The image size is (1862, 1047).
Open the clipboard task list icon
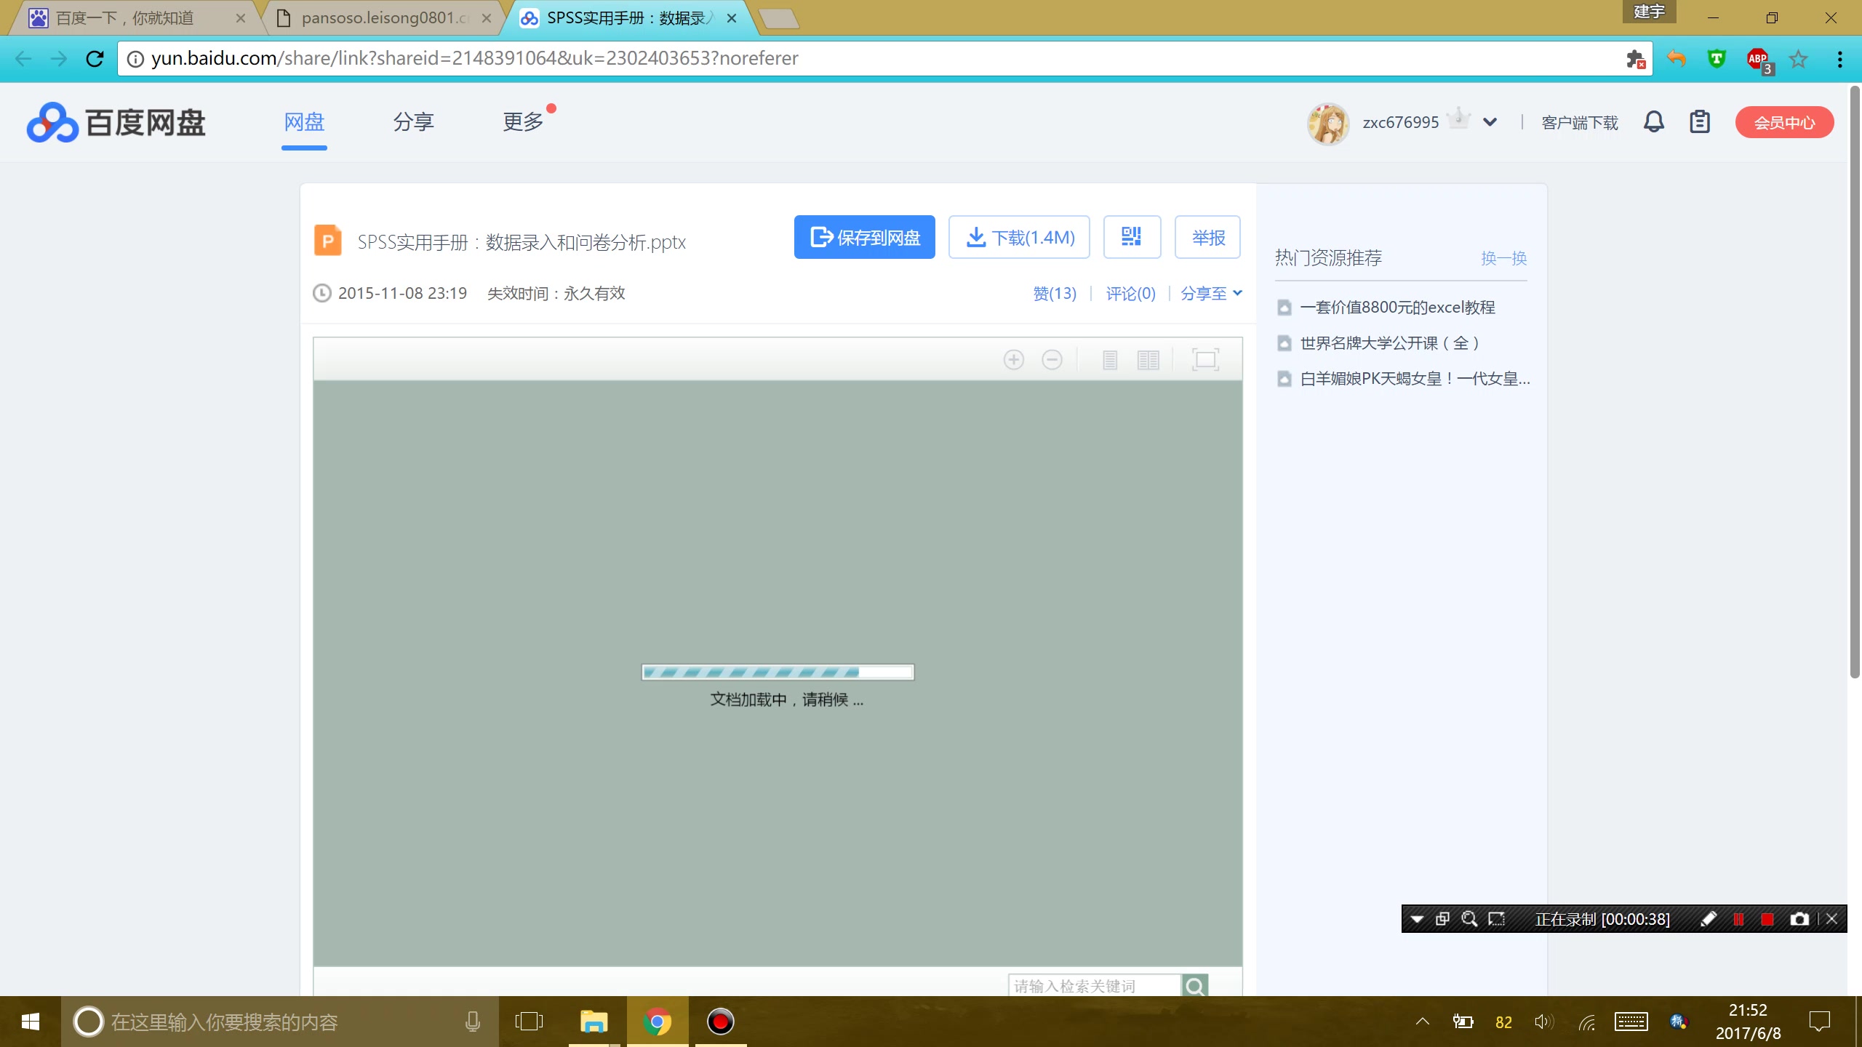coord(1699,121)
